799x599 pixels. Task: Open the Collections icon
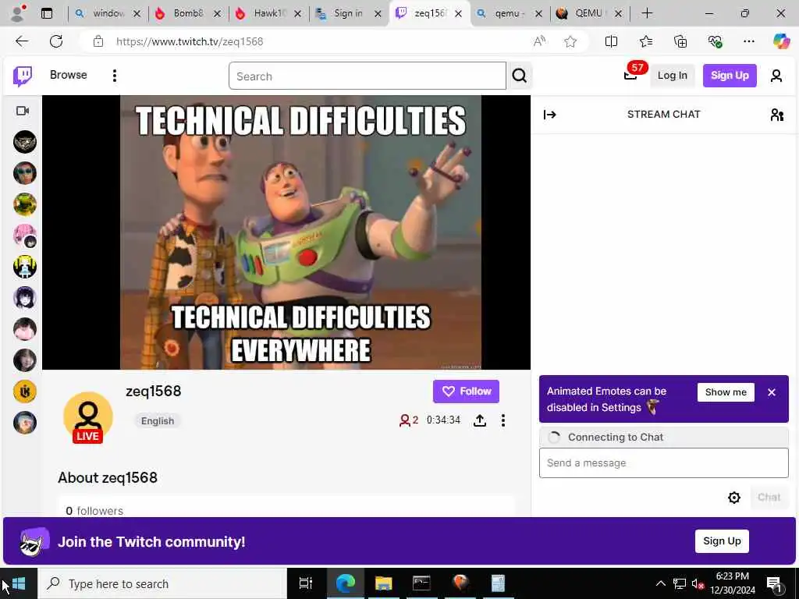point(680,42)
